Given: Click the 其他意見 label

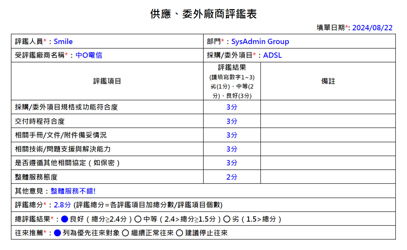Looking at the screenshot, I should coord(29,191).
